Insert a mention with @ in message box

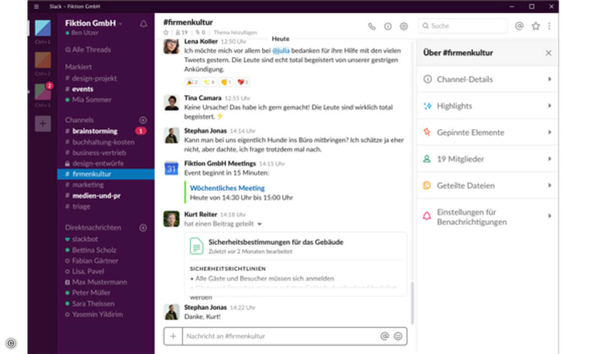(x=384, y=336)
